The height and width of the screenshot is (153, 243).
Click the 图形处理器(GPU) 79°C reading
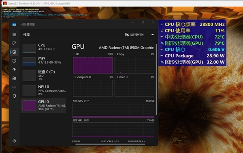(x=193, y=43)
